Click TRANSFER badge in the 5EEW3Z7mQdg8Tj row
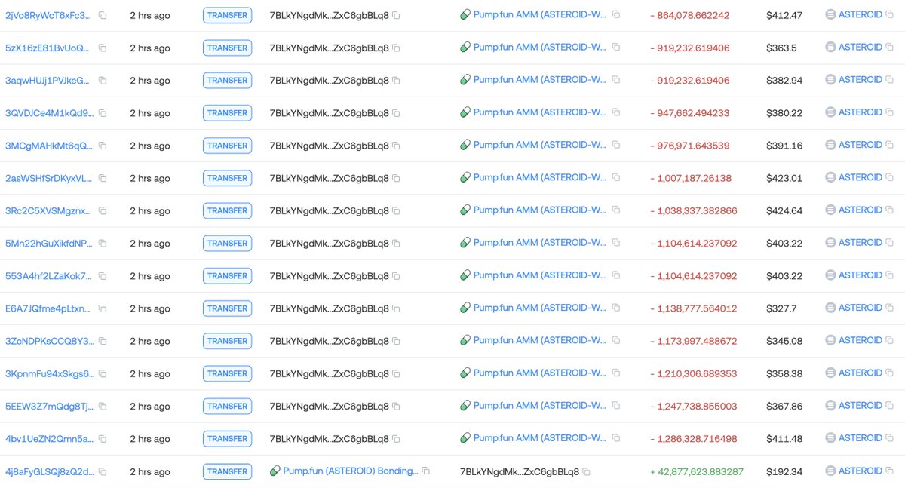This screenshot has width=905, height=488. (x=227, y=407)
